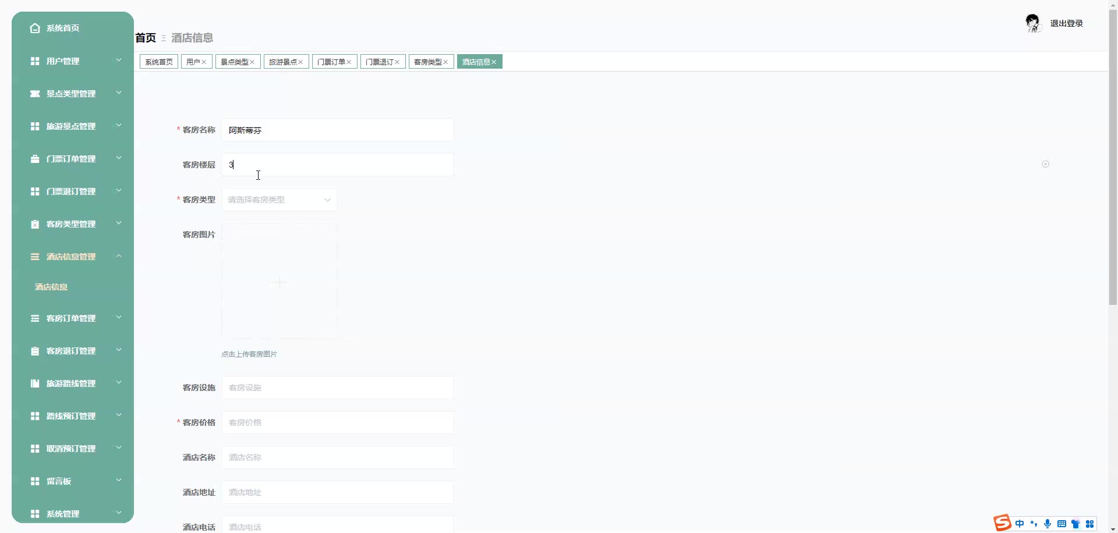Click the grid icon beside 用户管理
Image resolution: width=1118 pixels, height=533 pixels.
pos(35,61)
